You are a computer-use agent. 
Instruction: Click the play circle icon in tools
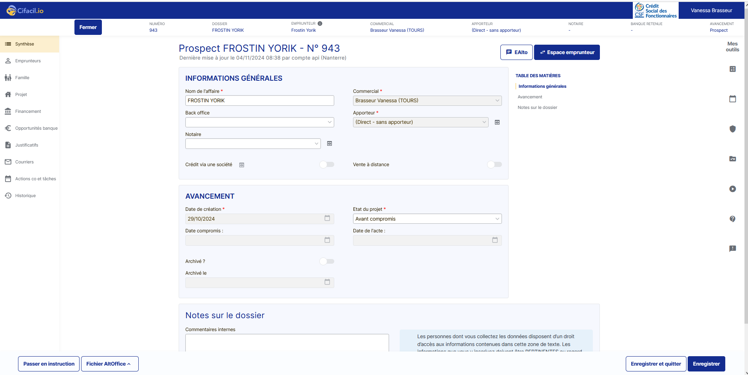tap(732, 189)
